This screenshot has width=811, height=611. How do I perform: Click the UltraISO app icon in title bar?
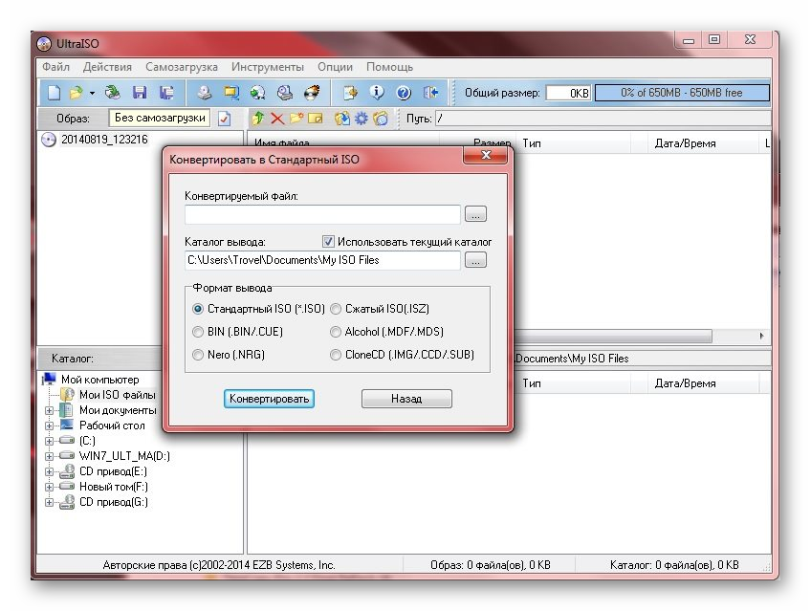[x=44, y=43]
